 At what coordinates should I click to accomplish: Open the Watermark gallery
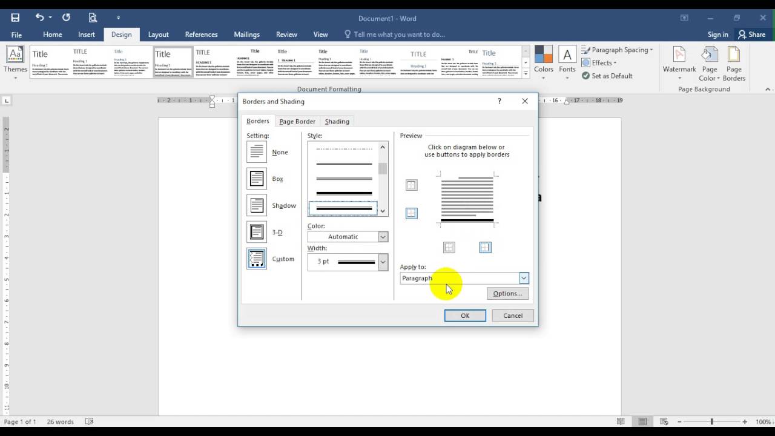coord(679,64)
